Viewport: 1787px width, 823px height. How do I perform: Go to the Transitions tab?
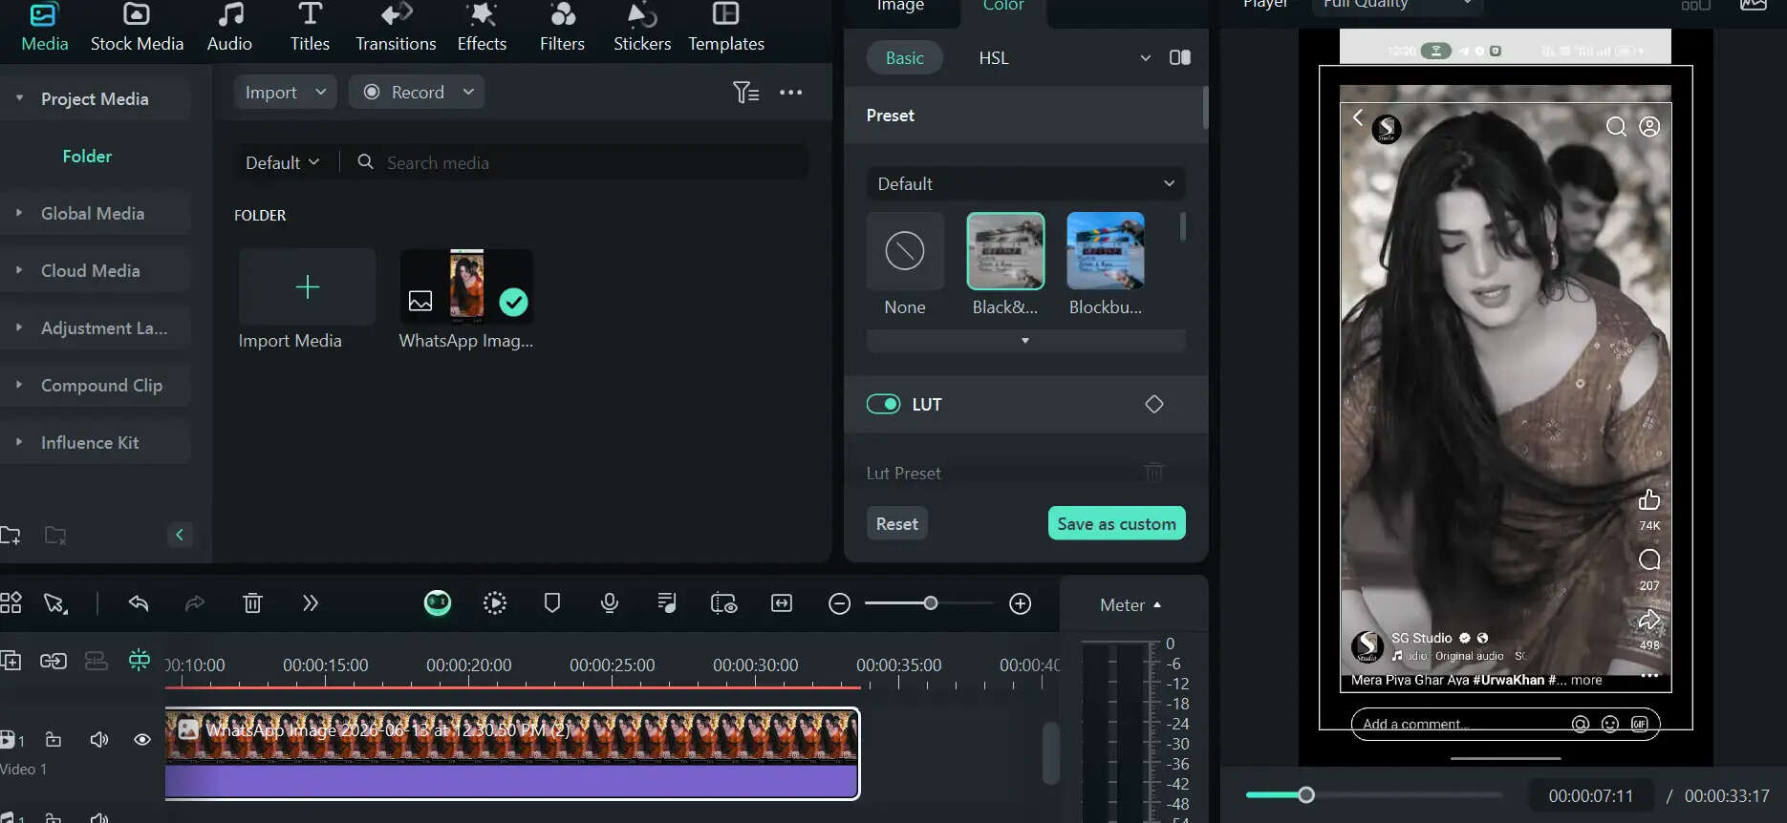(396, 28)
